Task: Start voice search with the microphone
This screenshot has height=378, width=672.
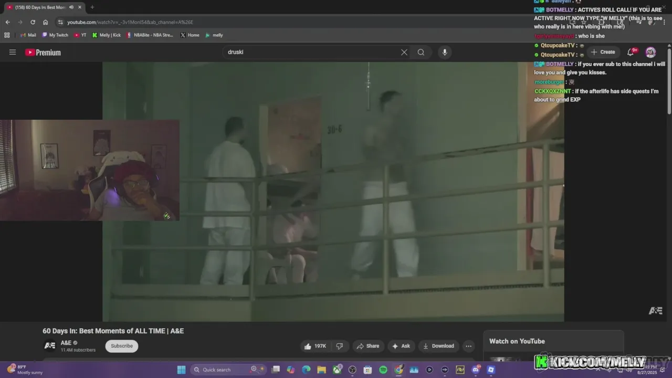Action: click(x=445, y=52)
